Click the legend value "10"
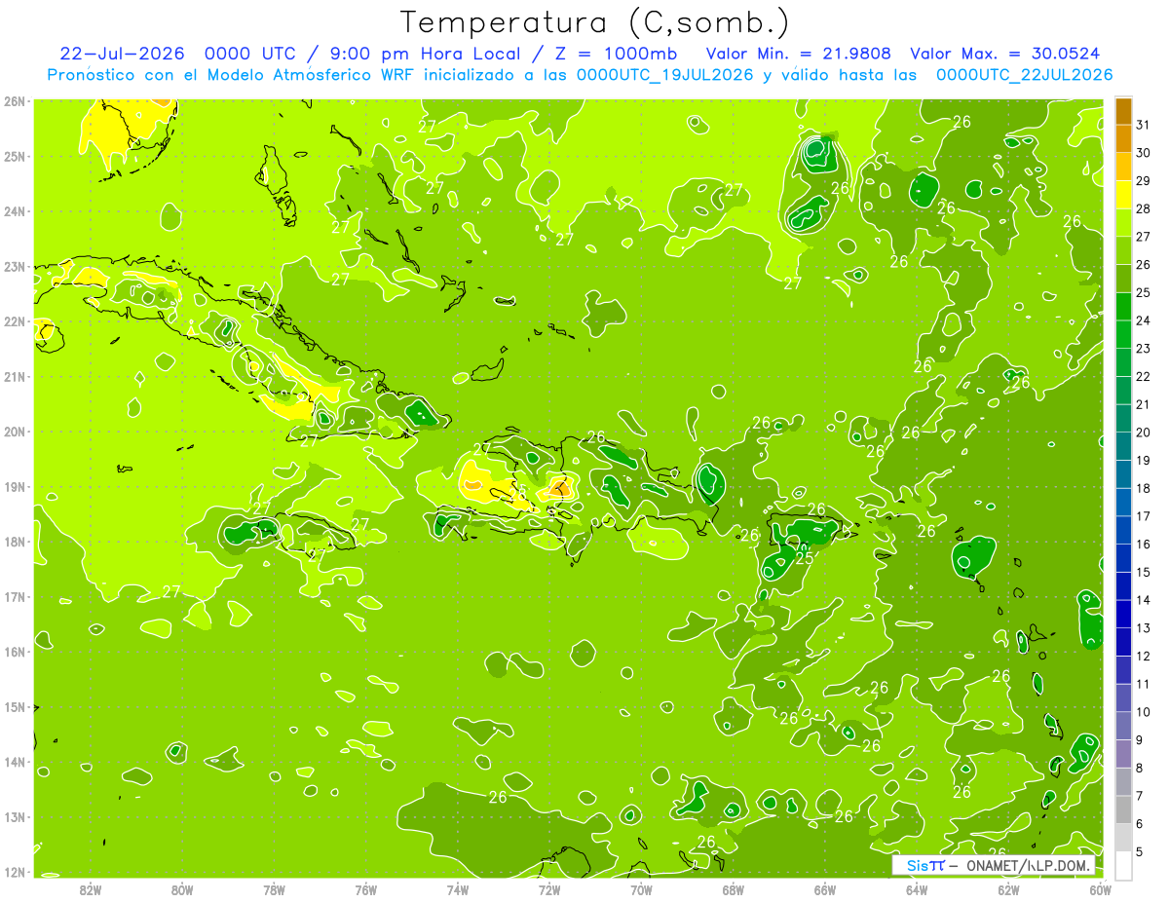Screen dimensions: 1169x903 click(x=1143, y=711)
